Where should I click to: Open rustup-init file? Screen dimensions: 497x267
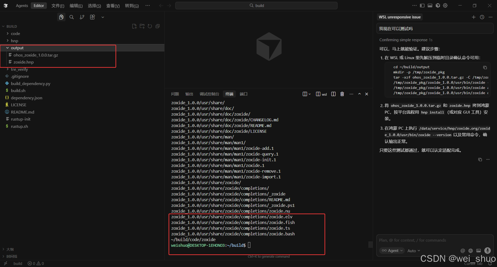click(x=20, y=119)
